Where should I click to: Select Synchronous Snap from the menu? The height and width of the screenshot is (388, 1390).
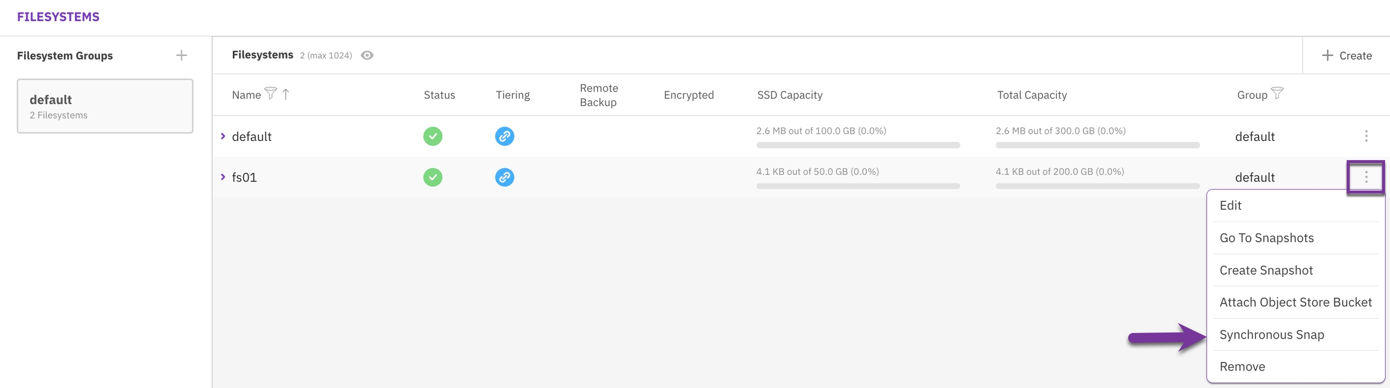(x=1271, y=334)
